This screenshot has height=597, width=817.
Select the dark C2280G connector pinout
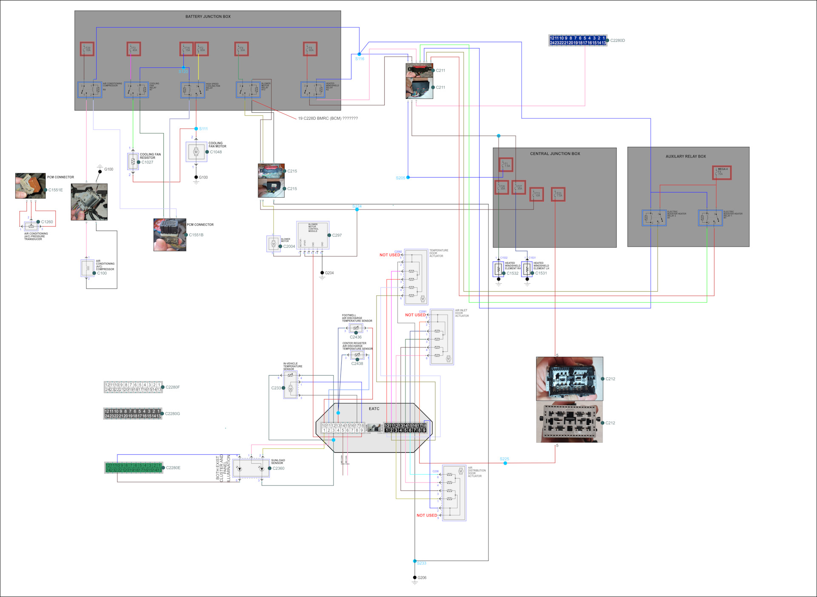coord(133,413)
